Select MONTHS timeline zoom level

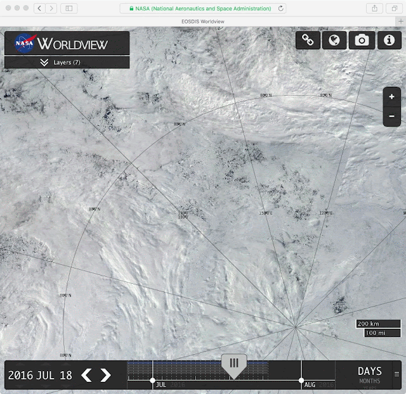pyautogui.click(x=369, y=381)
